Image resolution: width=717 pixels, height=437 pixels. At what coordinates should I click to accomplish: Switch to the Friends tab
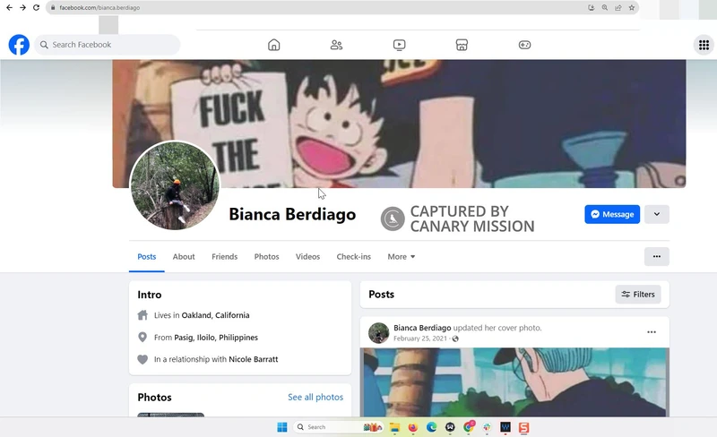point(225,257)
